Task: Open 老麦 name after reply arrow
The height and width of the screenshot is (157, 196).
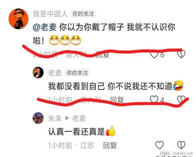Action: (79, 118)
